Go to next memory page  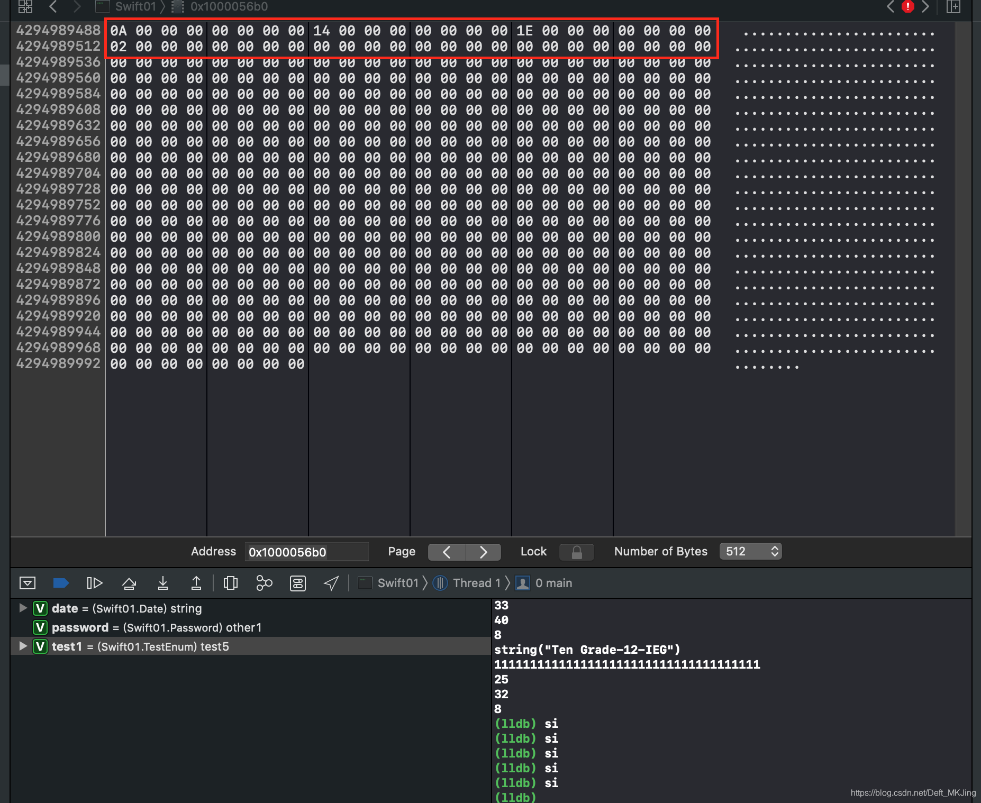pos(483,552)
